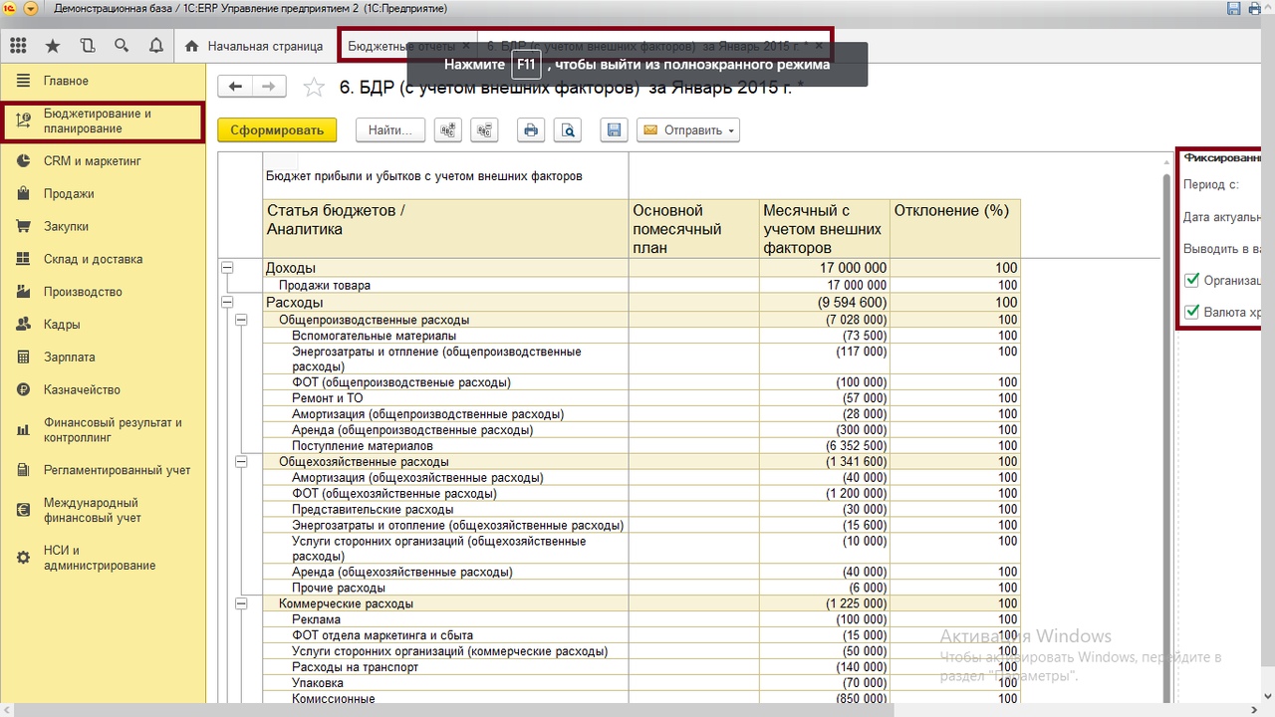
Task: Collapse the Доходы group
Action: [227, 268]
